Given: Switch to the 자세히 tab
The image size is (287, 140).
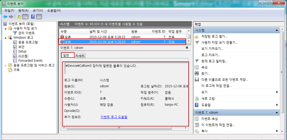Looking at the screenshot, I should [80, 56].
